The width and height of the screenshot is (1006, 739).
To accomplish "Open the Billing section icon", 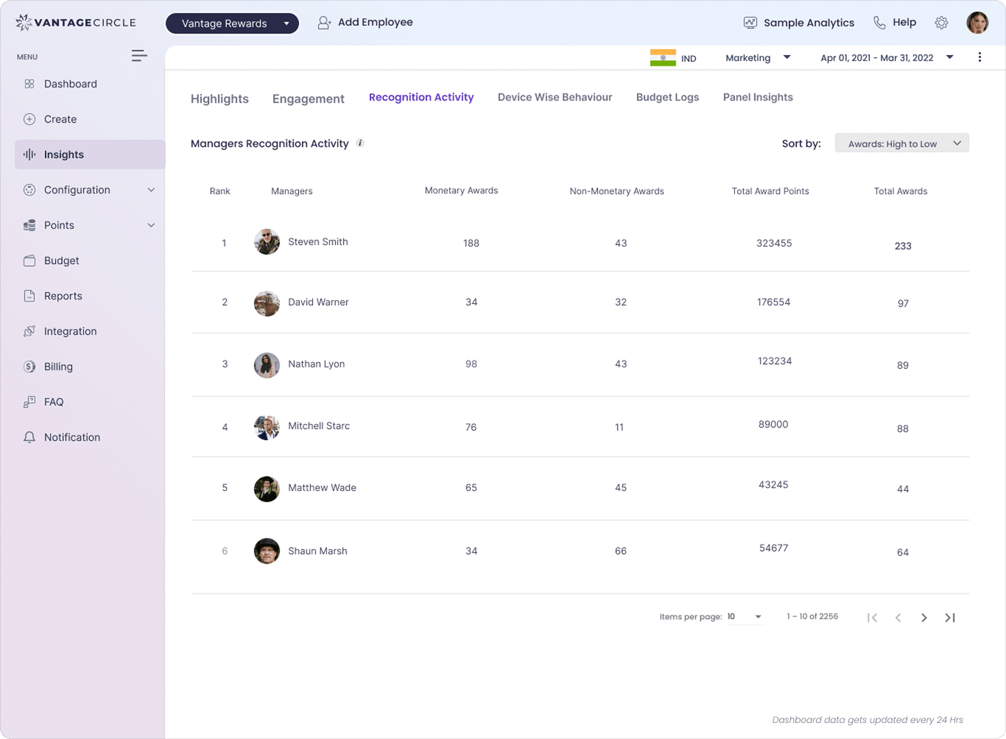I will tap(29, 366).
